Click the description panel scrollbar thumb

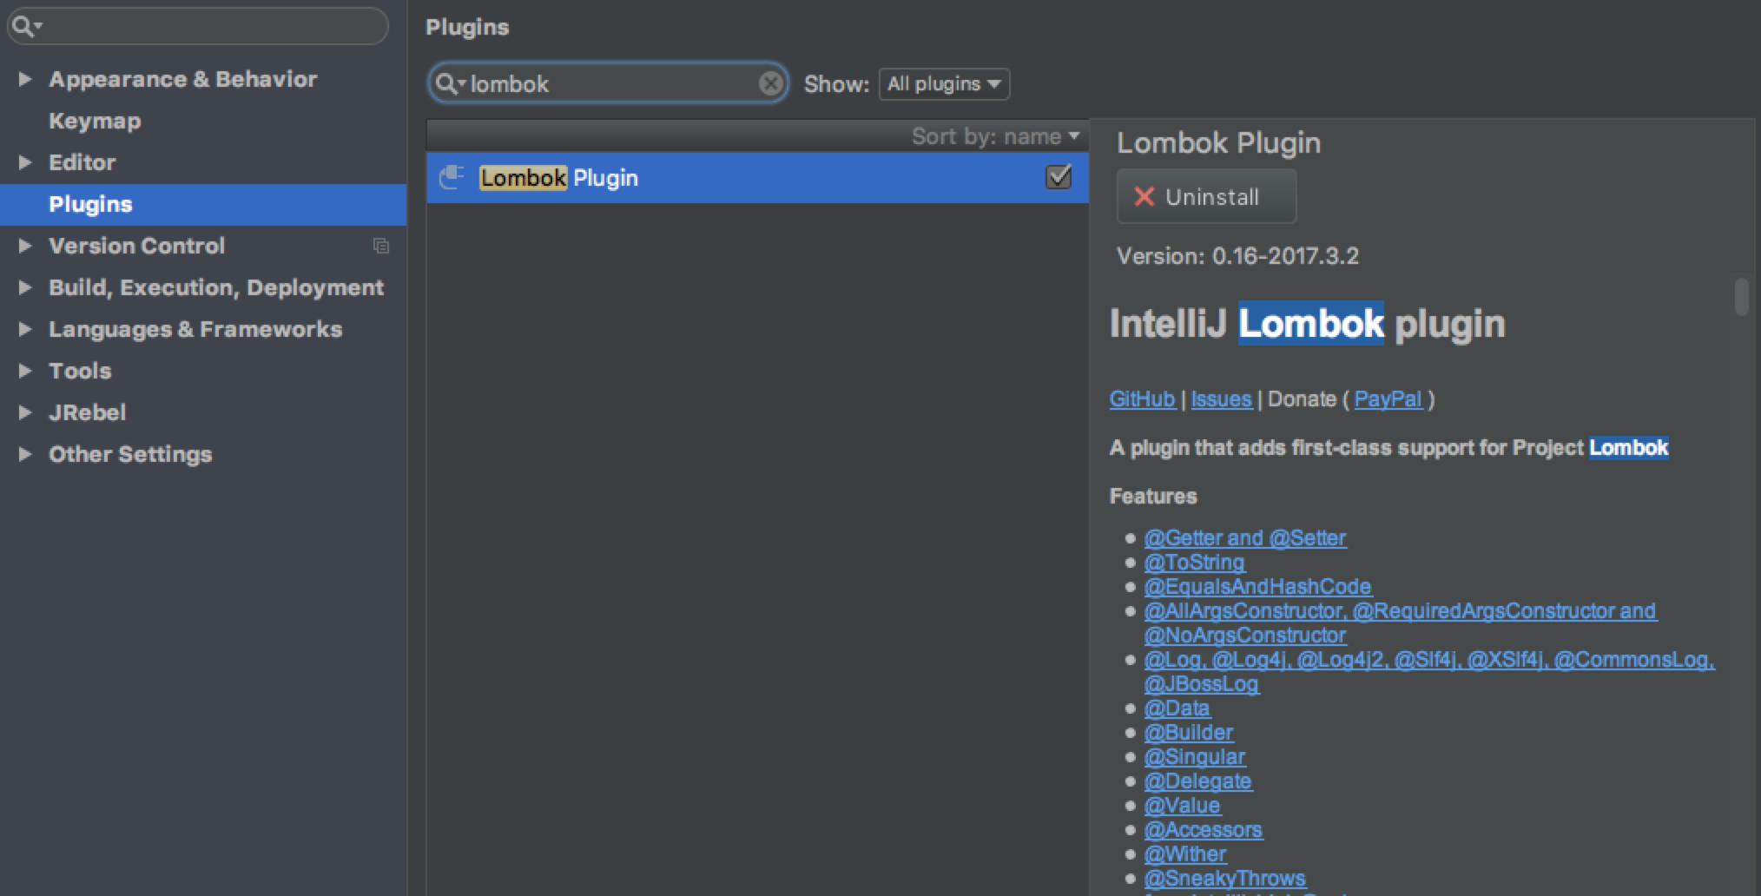click(x=1741, y=297)
